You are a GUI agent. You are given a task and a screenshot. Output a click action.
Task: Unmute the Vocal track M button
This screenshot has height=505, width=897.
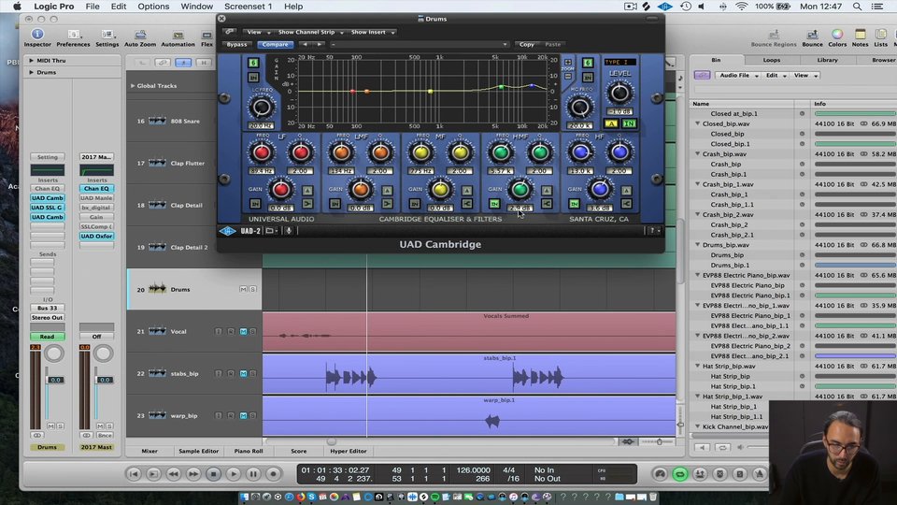coord(243,331)
